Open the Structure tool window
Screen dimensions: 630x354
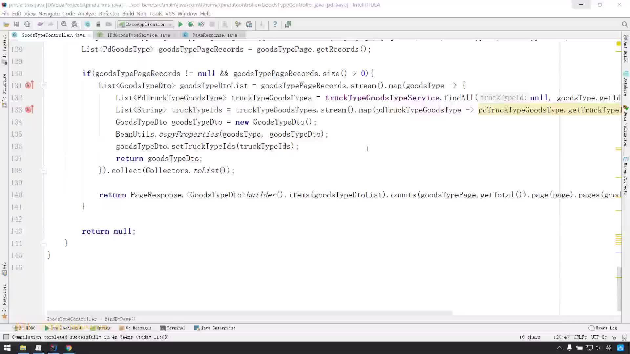pyautogui.click(x=4, y=90)
